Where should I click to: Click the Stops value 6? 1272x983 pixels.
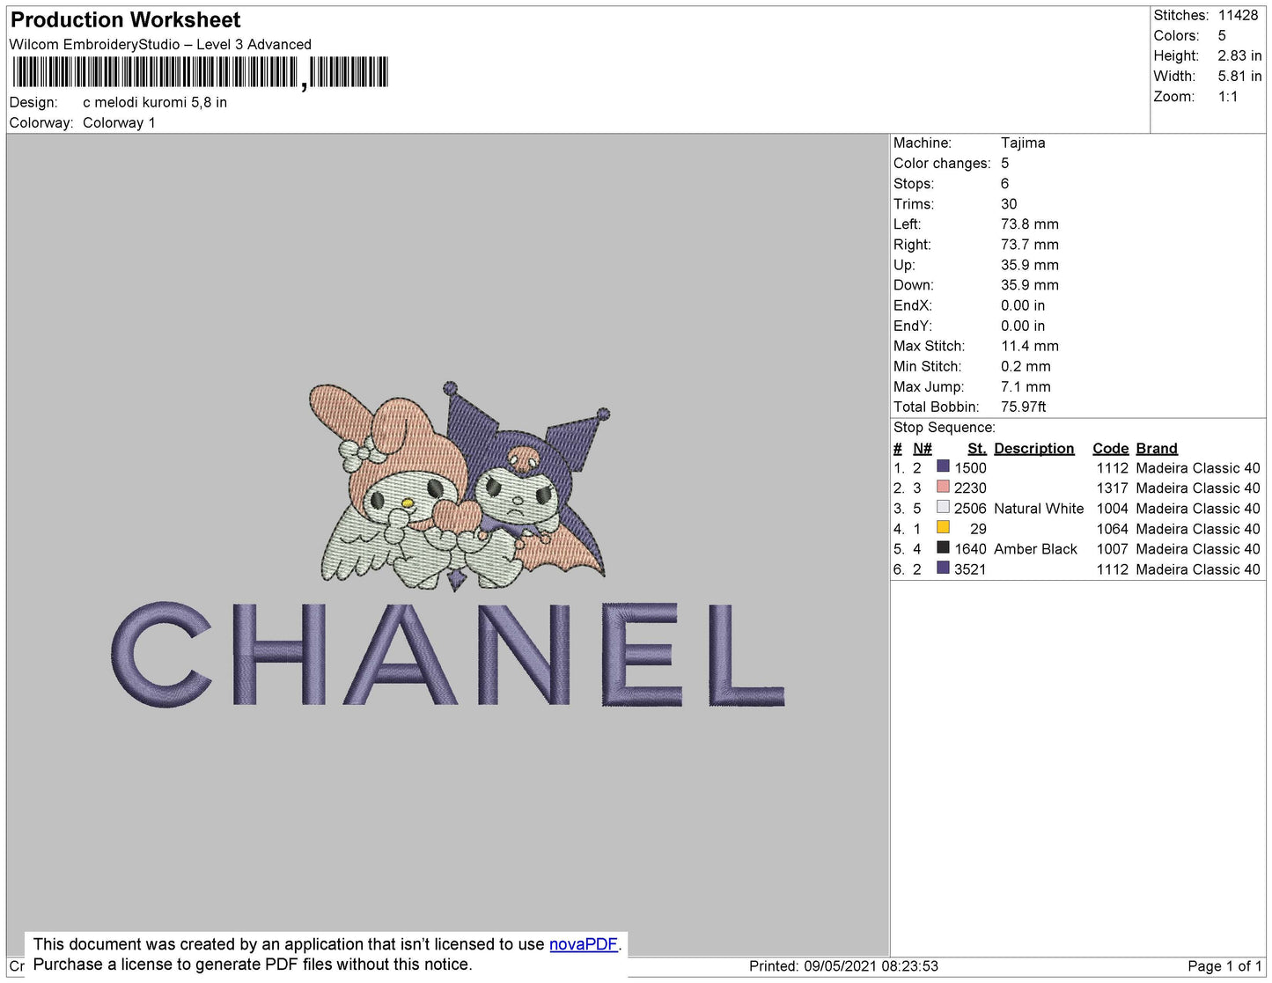point(1005,184)
